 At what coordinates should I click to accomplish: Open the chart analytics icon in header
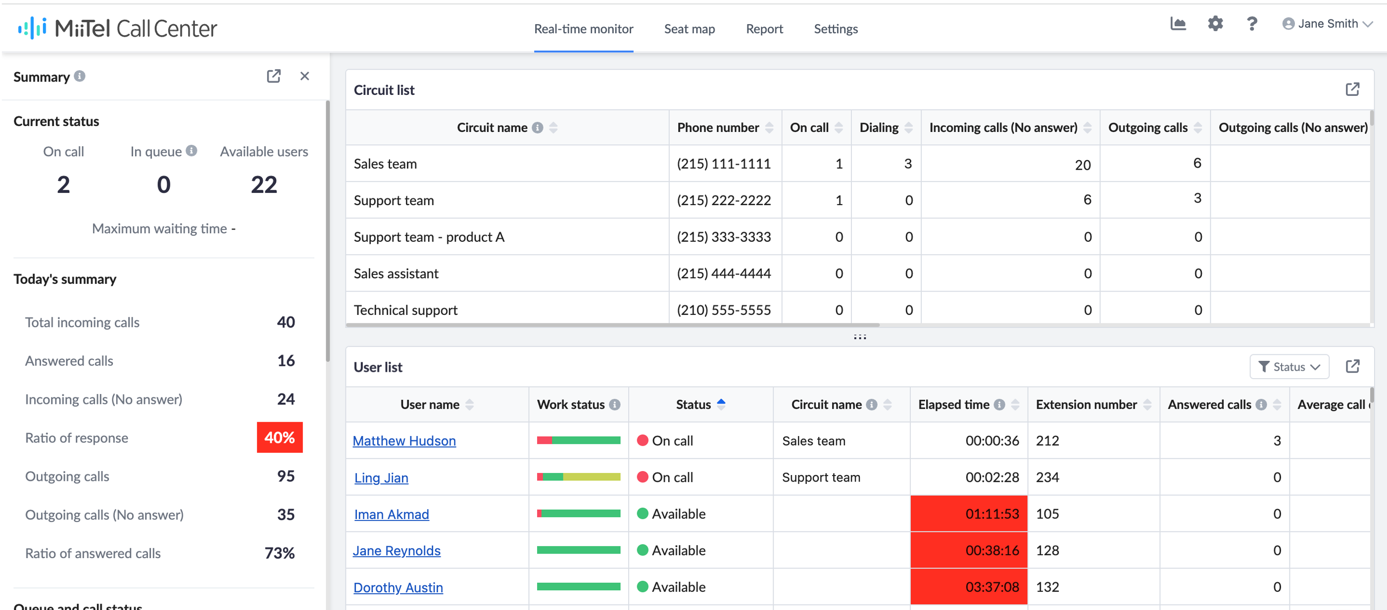tap(1178, 24)
